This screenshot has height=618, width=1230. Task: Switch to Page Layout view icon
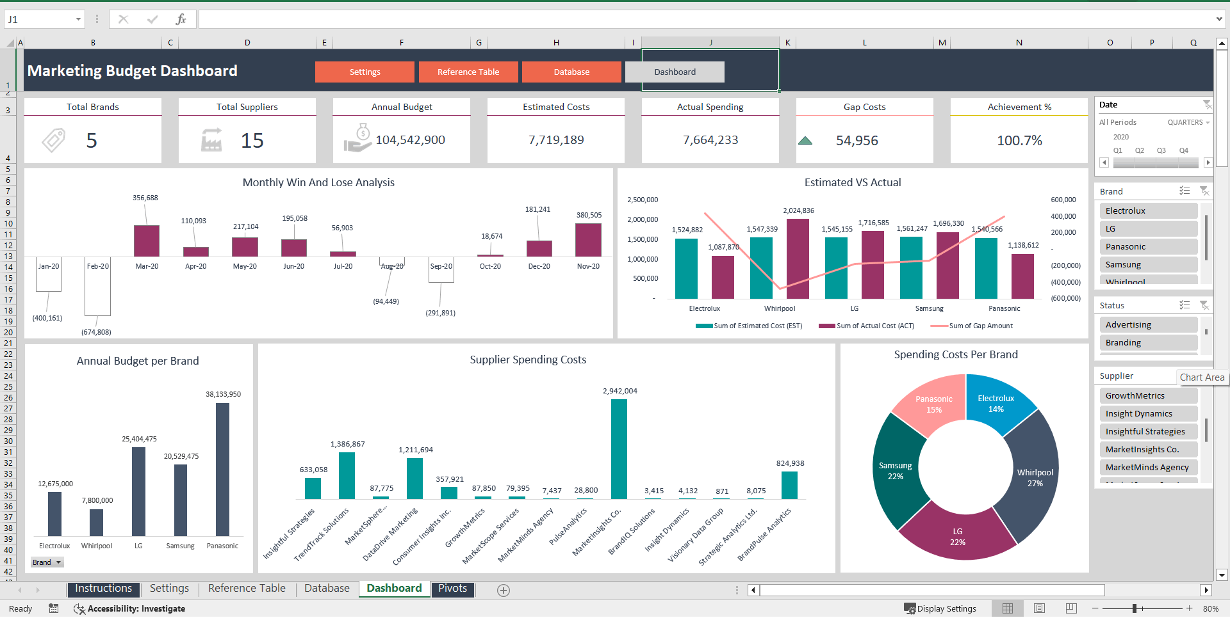1039,608
